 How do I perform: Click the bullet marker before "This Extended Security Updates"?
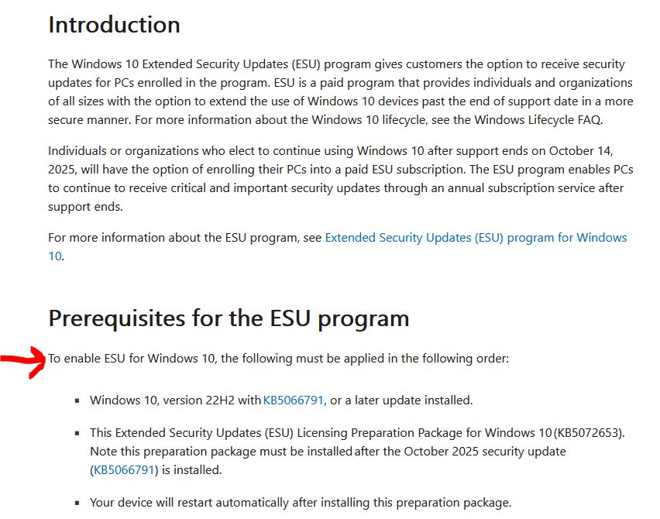(x=77, y=434)
